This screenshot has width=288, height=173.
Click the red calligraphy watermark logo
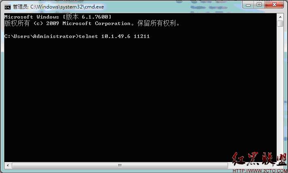[259, 159]
